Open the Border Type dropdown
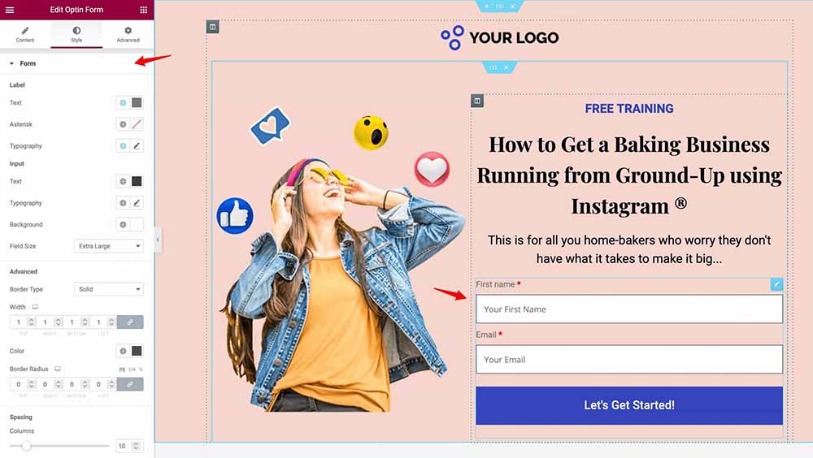The image size is (813, 458). point(109,289)
